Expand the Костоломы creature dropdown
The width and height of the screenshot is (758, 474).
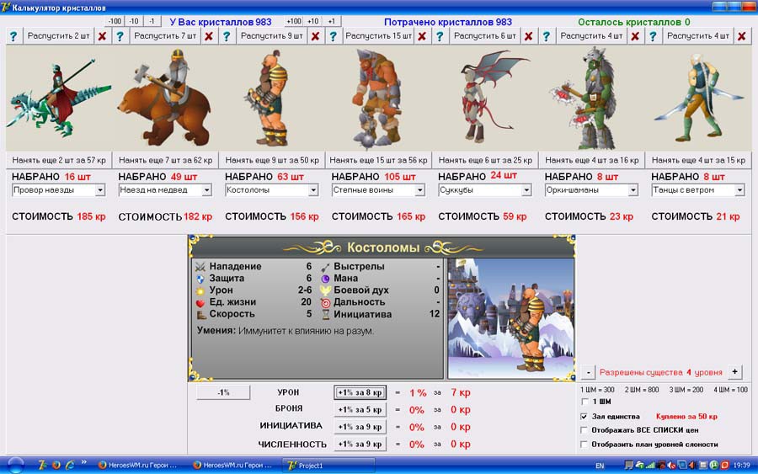coord(313,190)
